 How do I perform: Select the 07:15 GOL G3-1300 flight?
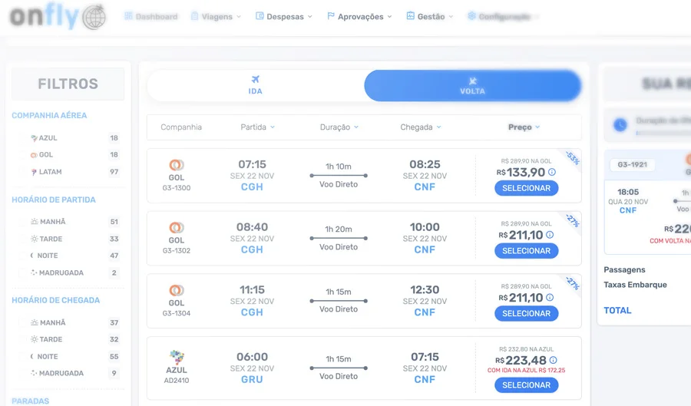point(526,188)
